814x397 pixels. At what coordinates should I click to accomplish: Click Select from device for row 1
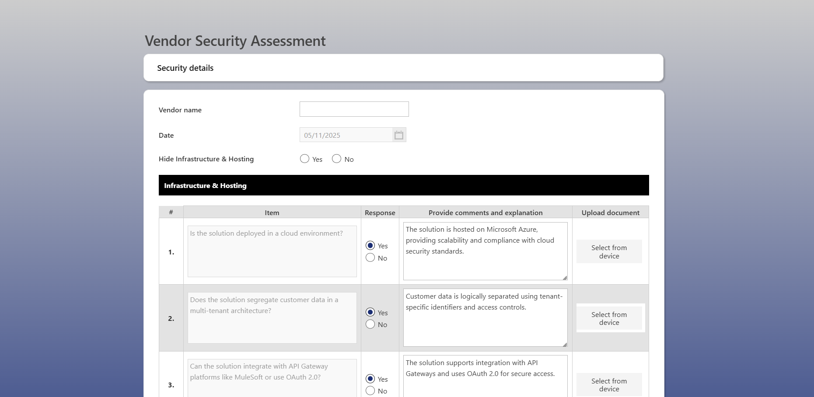[x=609, y=251]
